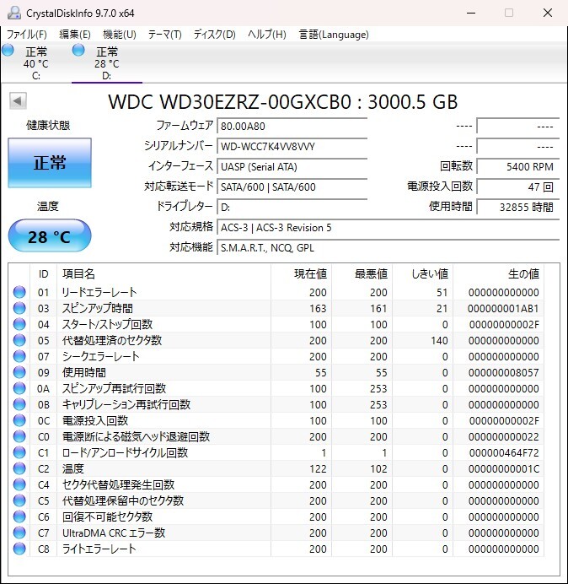Click the serial number field WD-WCC7K4VV8VVY
Screen dimensions: 568x584
[x=292, y=146]
